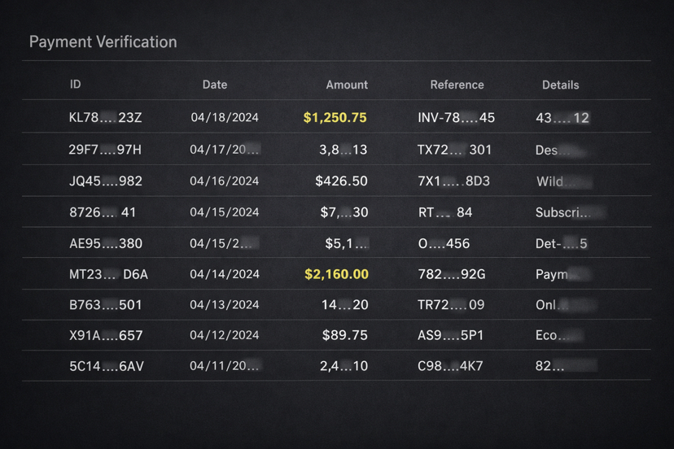Open the row with ID JQ45....982
This screenshot has height=449, width=674.
336,181
